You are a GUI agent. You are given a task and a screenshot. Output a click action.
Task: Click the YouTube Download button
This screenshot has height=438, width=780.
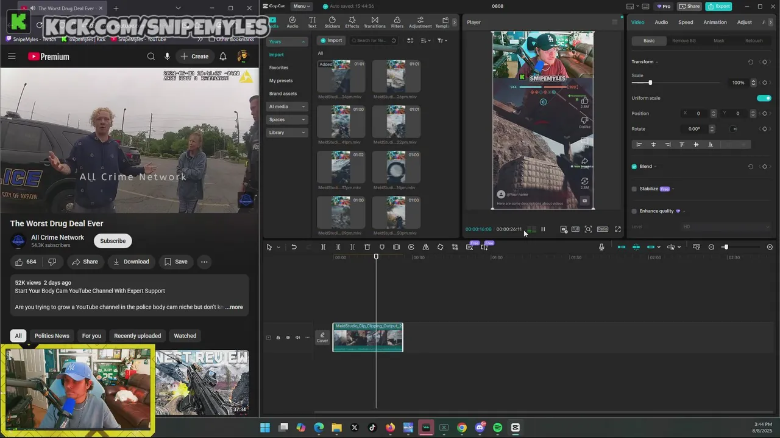click(x=131, y=262)
